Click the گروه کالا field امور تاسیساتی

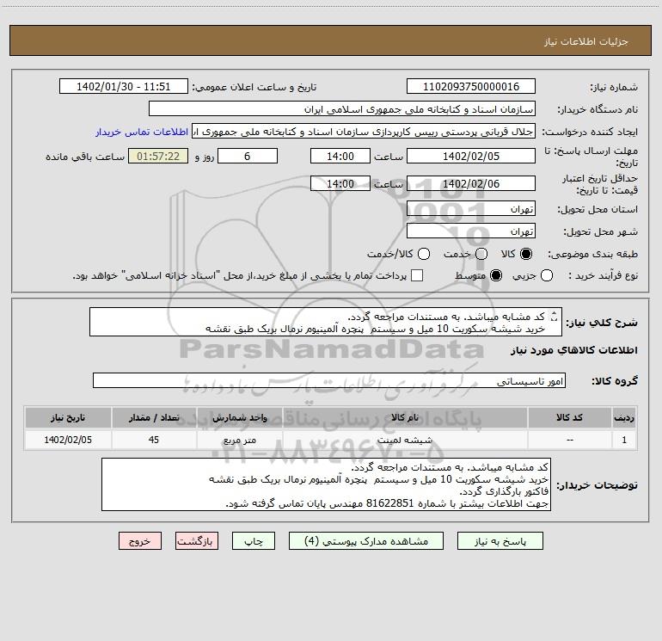329,380
